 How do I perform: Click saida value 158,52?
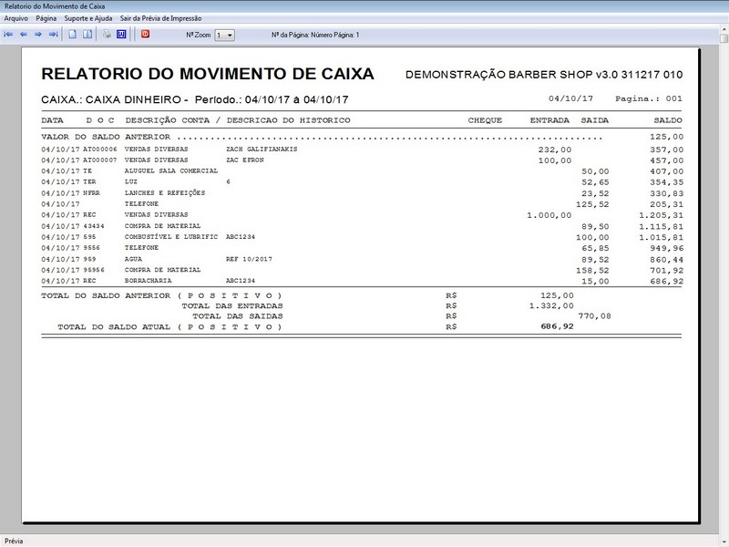[x=592, y=270]
